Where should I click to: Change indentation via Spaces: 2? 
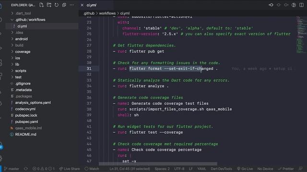point(162,169)
